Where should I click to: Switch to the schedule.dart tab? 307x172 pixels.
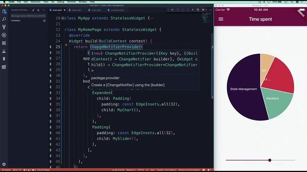coord(117,10)
